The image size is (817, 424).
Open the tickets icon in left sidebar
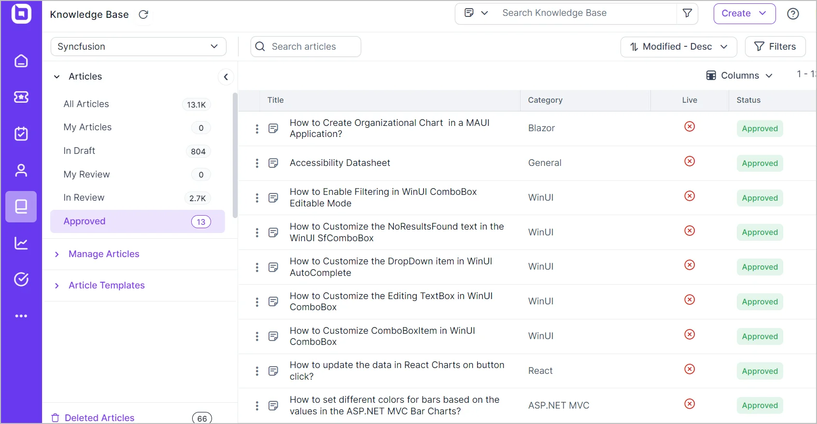(x=21, y=97)
